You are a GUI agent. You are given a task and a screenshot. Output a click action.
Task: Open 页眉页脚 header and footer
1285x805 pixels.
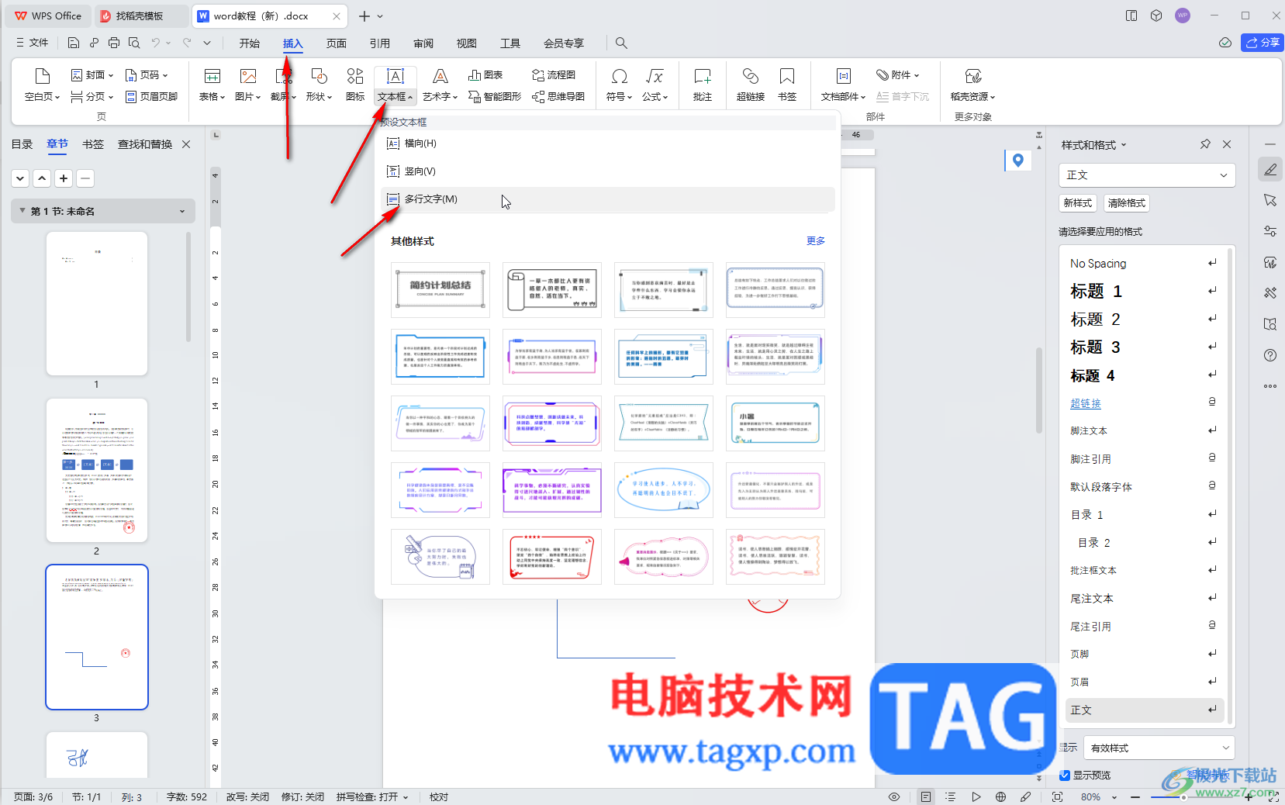[151, 97]
